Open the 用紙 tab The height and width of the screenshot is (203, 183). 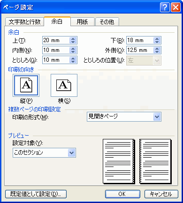[83, 22]
